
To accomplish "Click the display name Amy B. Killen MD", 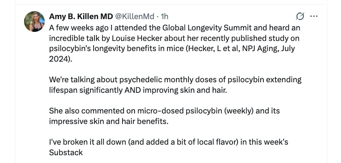I will [x=80, y=16].
